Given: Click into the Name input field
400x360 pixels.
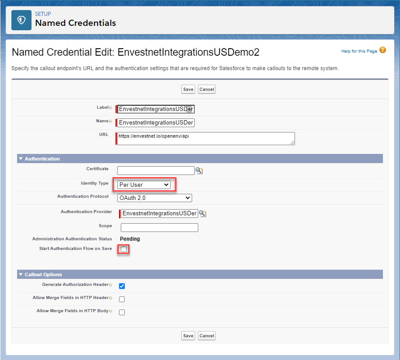Looking at the screenshot, I should tap(156, 123).
